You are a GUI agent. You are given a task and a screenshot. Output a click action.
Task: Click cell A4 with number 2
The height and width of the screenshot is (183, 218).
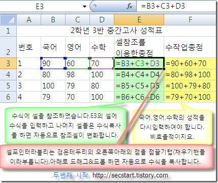click(29, 75)
